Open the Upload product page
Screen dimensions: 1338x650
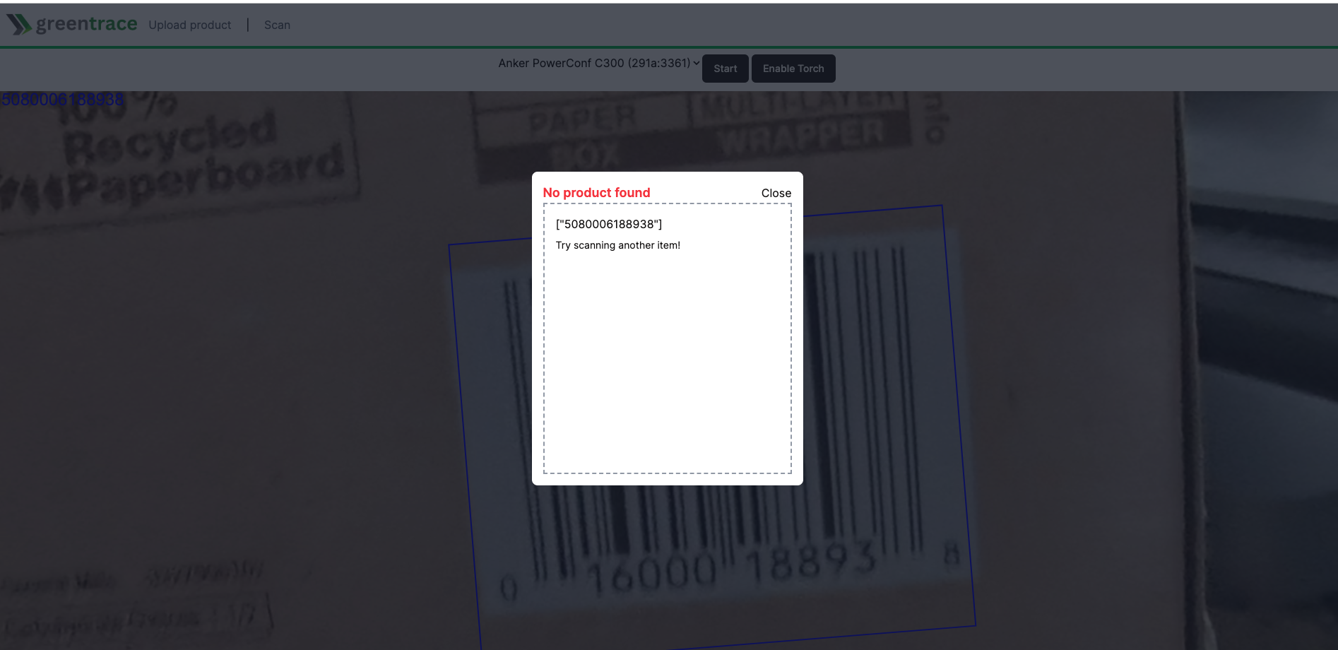189,25
